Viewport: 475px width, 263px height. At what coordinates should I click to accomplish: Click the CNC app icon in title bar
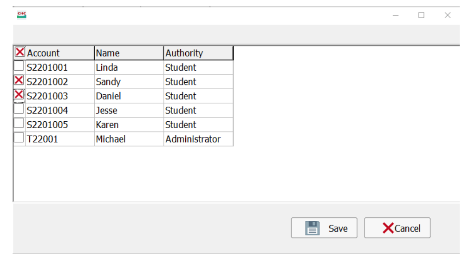tap(21, 14)
